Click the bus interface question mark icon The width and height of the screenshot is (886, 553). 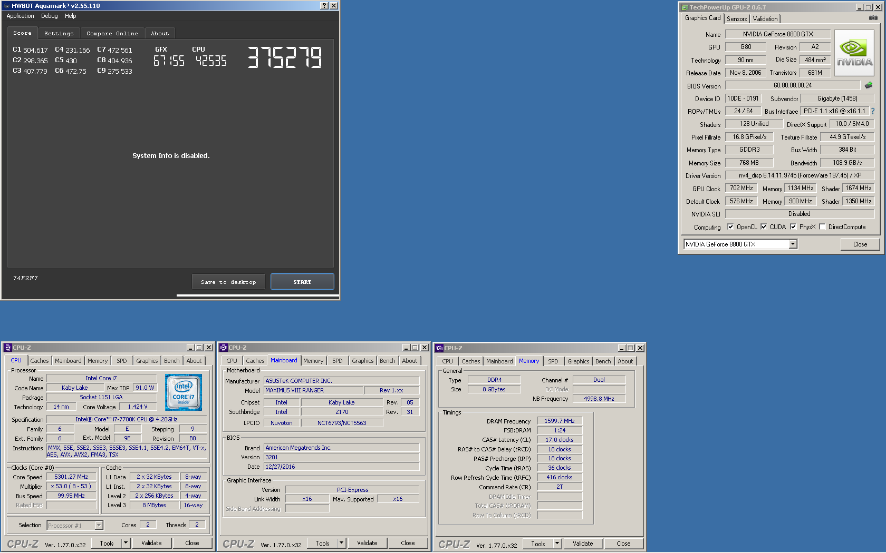click(873, 111)
